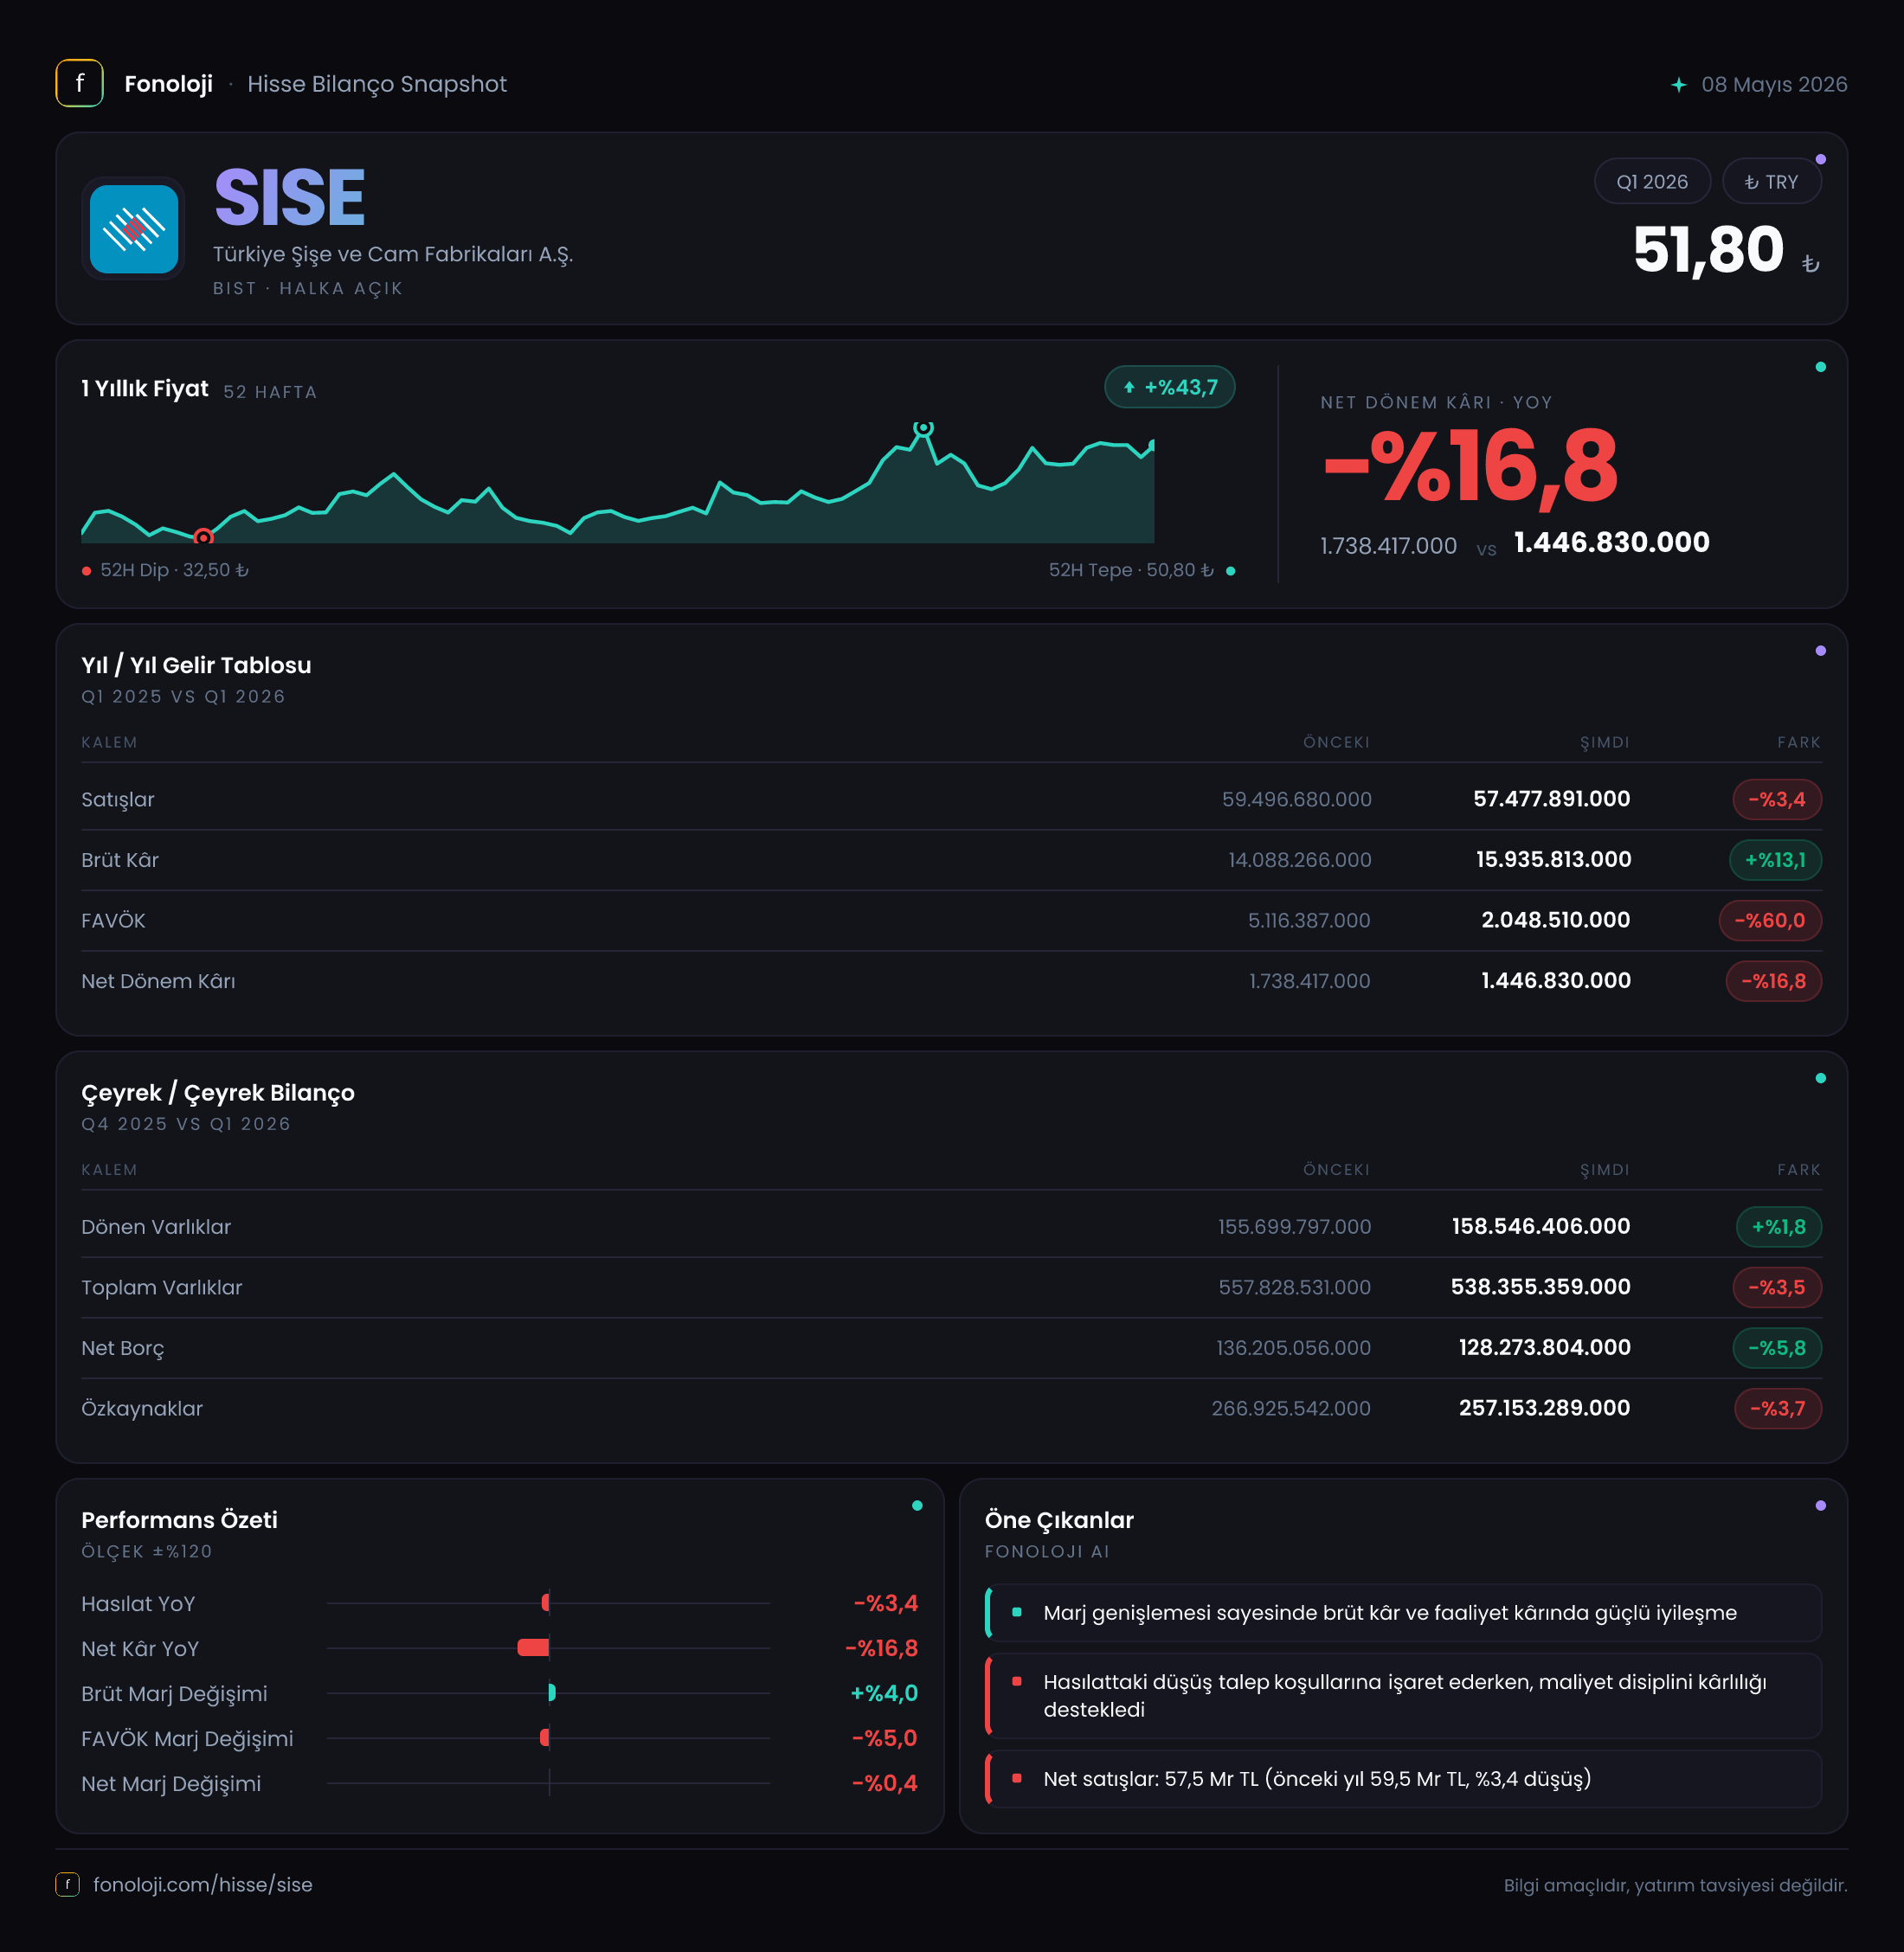Viewport: 1904px width, 1952px height.
Task: Select the FAVÖK row label
Action: pyautogui.click(x=113, y=920)
